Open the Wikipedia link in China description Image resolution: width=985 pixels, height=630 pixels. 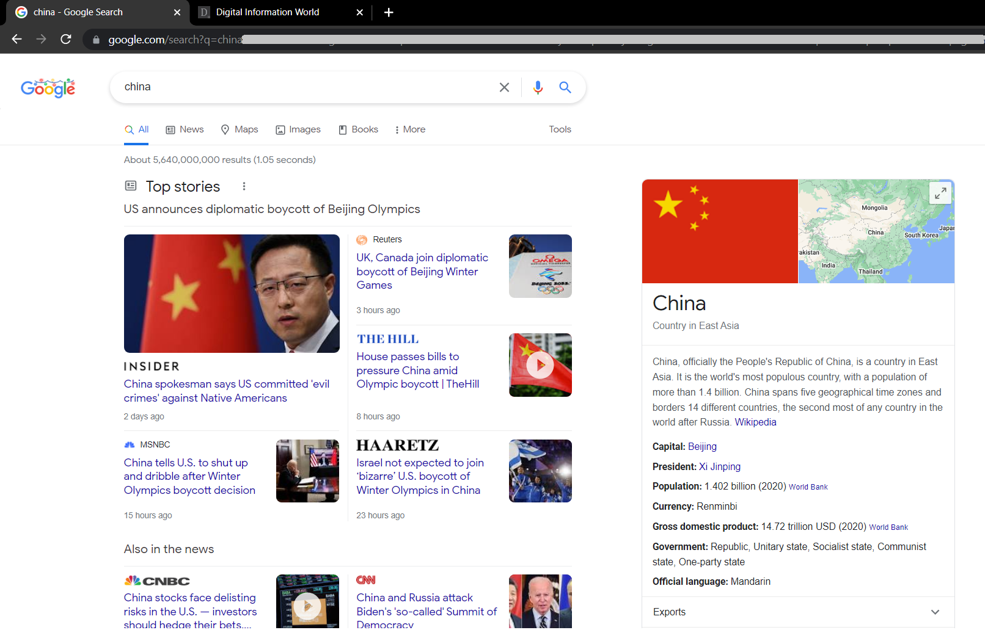(x=755, y=422)
